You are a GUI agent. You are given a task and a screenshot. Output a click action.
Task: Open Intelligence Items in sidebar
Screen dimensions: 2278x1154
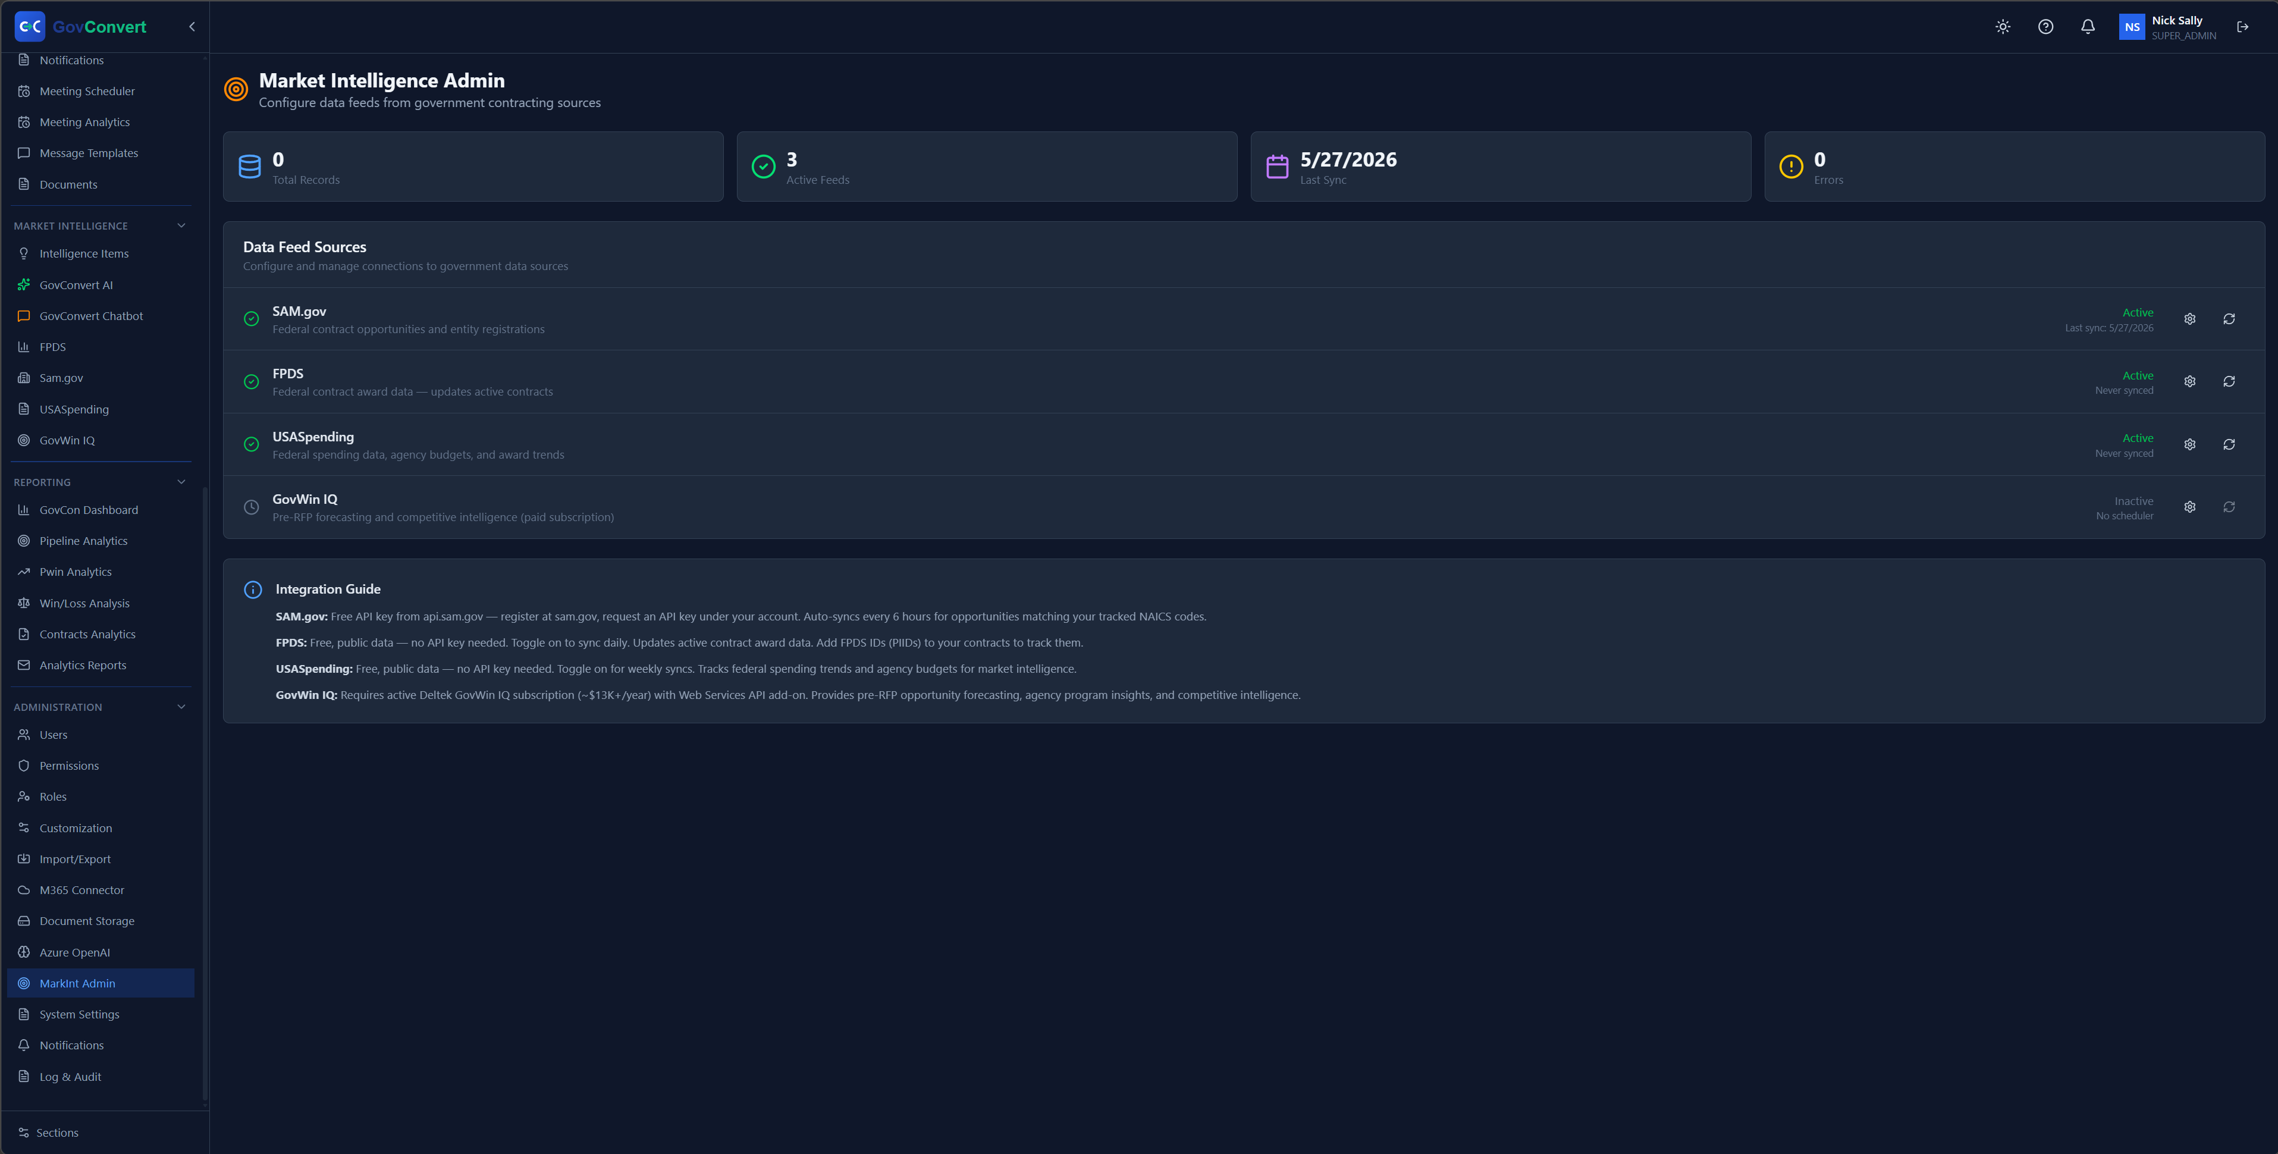coord(101,254)
